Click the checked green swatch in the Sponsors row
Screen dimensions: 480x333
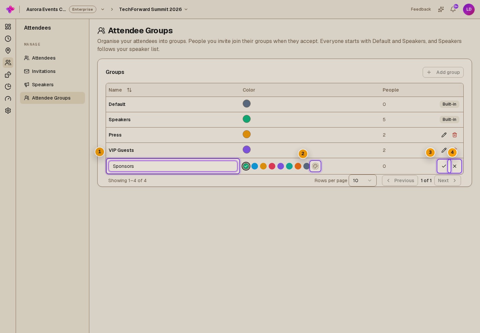(246, 166)
